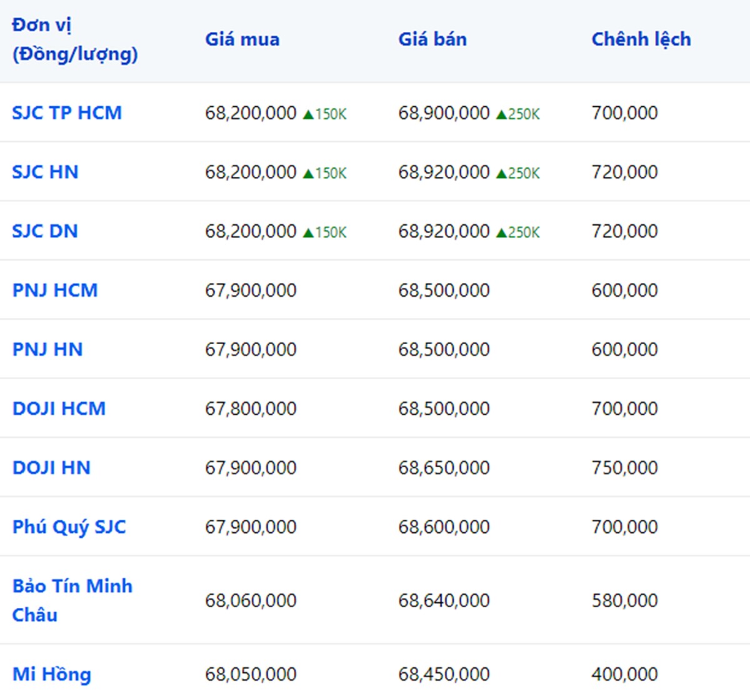Click the 250K up arrow in SJC DN row
The width and height of the screenshot is (750, 699).
point(517,232)
